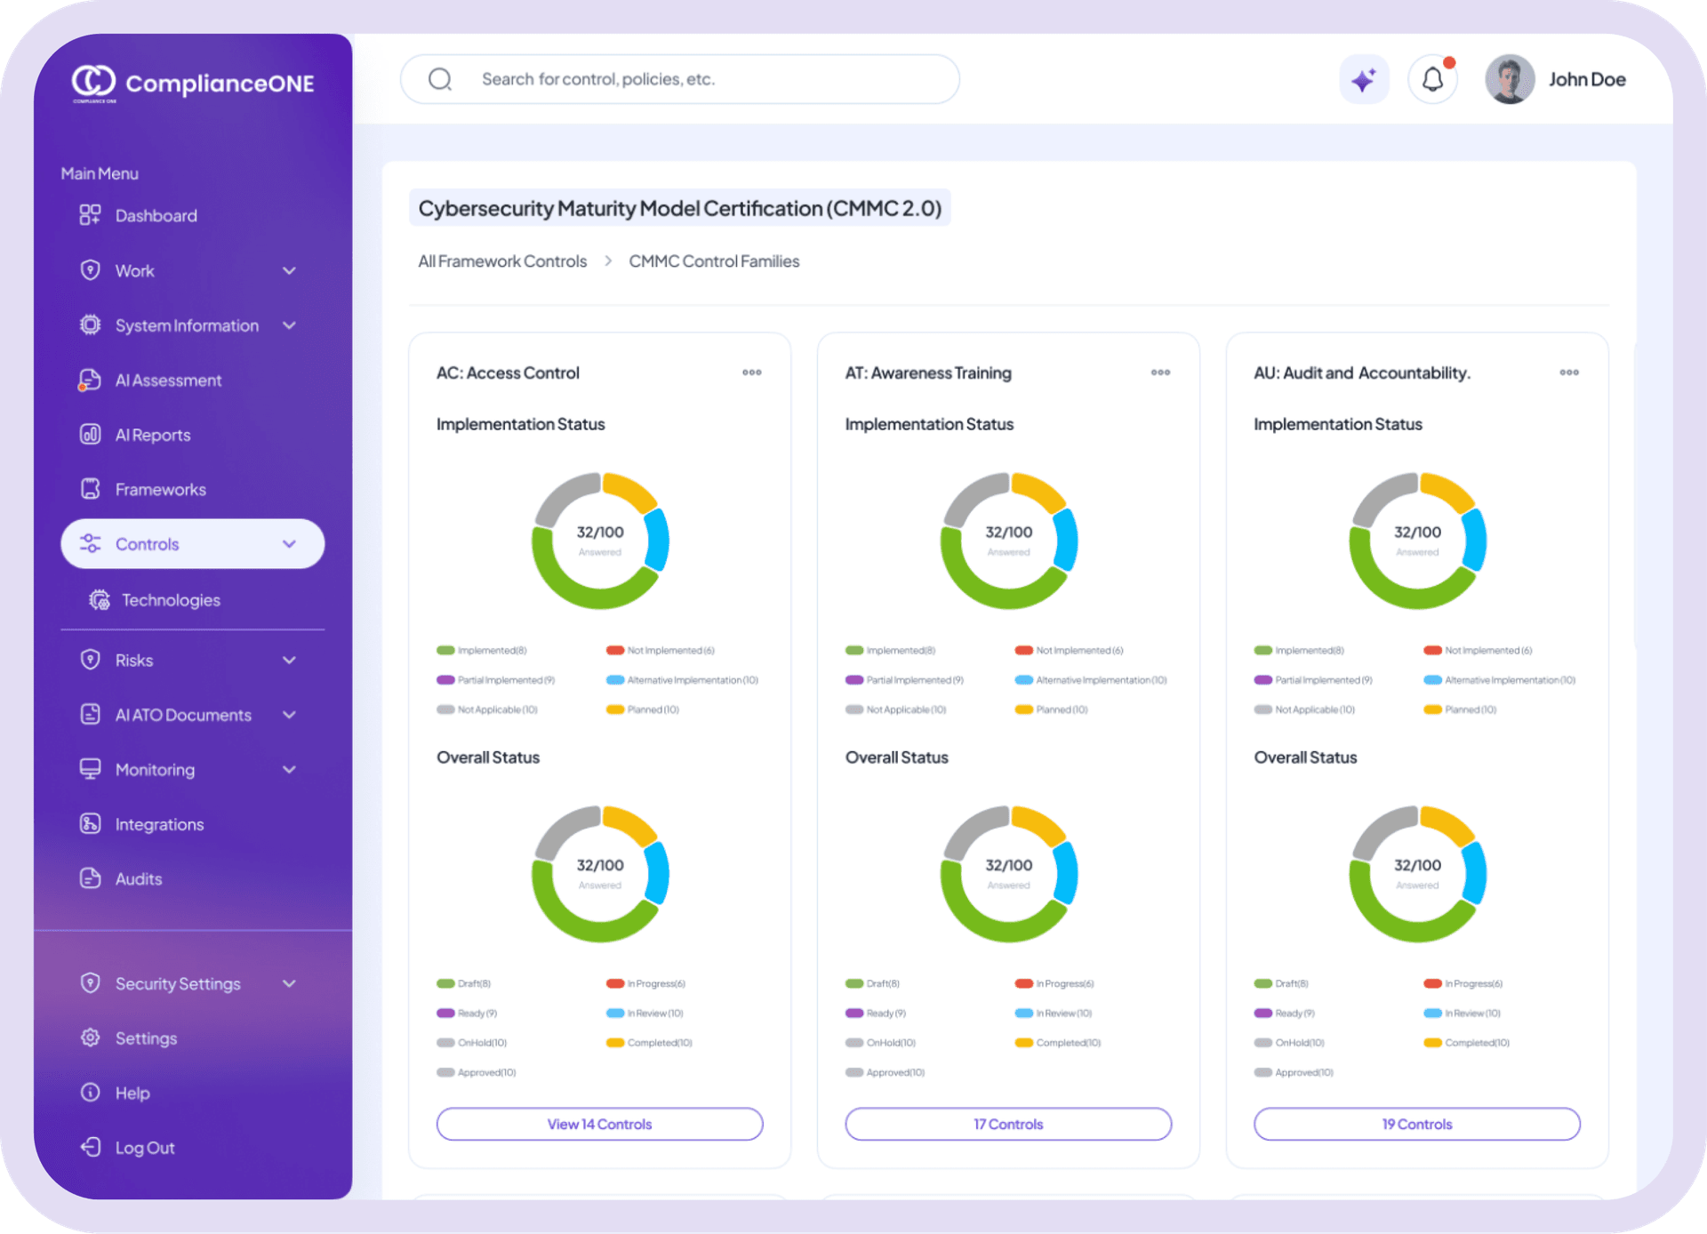The width and height of the screenshot is (1707, 1234).
Task: Open the notifications bell
Action: point(1432,80)
